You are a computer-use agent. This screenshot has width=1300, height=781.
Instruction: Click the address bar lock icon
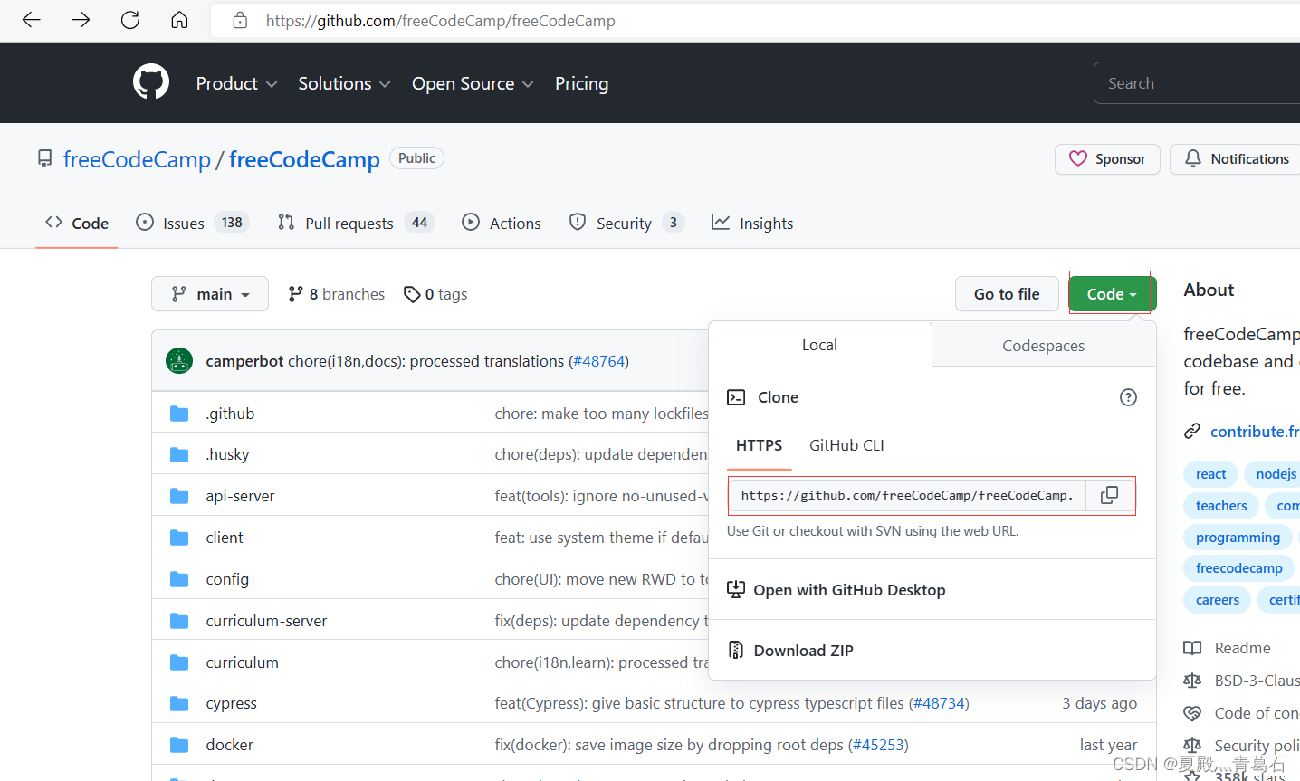240,20
